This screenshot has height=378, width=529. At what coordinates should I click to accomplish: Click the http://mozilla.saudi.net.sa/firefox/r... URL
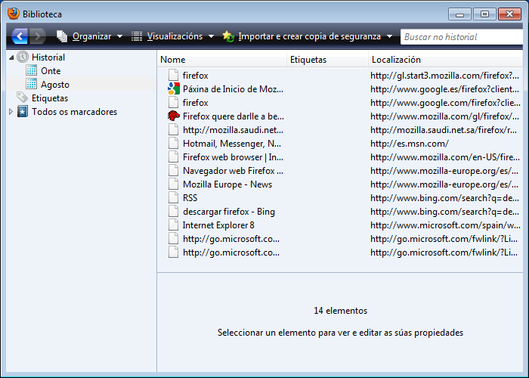[444, 130]
